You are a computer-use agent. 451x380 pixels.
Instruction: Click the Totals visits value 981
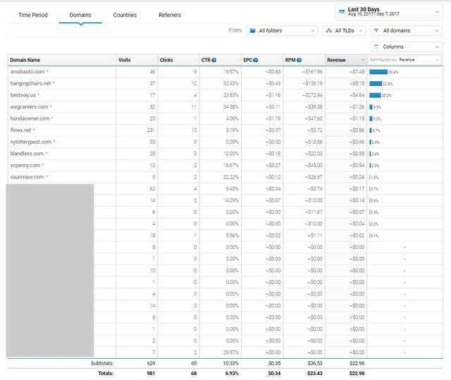(151, 374)
